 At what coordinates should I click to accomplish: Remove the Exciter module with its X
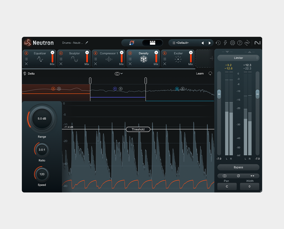pyautogui.click(x=165, y=64)
